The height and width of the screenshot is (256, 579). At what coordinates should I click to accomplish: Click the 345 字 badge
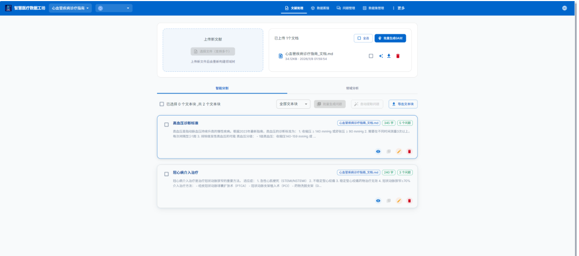(x=389, y=123)
